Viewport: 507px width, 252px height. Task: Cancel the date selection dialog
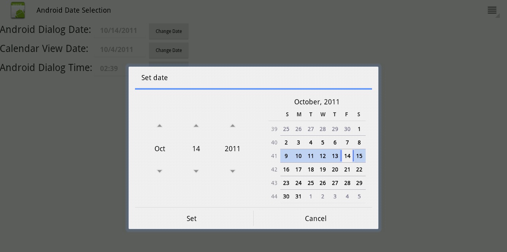pyautogui.click(x=316, y=218)
